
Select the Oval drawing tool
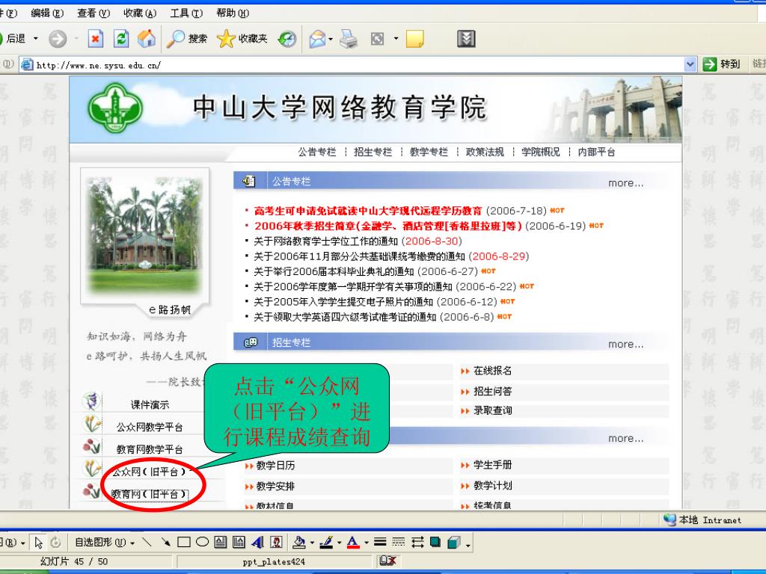[202, 542]
